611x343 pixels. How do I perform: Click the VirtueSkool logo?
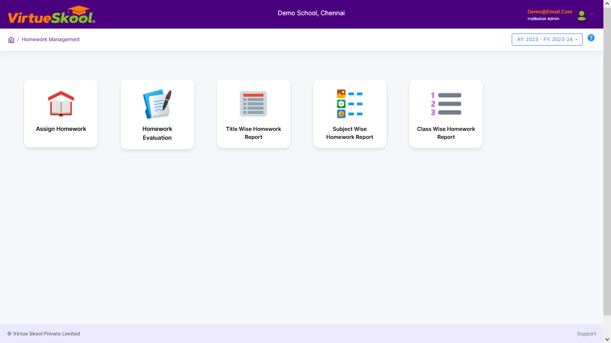[x=51, y=15]
